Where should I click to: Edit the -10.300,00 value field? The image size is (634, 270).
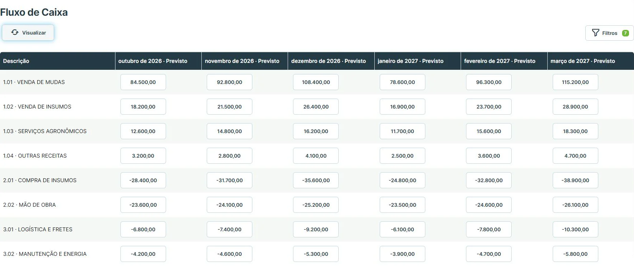click(x=575, y=229)
